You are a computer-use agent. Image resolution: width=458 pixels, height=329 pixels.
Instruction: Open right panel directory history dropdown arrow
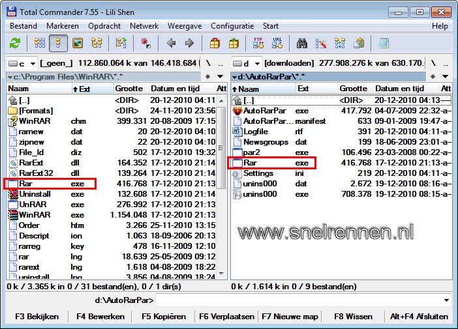click(x=445, y=77)
